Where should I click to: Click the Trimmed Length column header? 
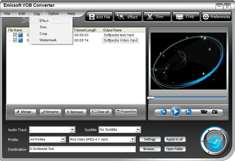click(x=85, y=30)
